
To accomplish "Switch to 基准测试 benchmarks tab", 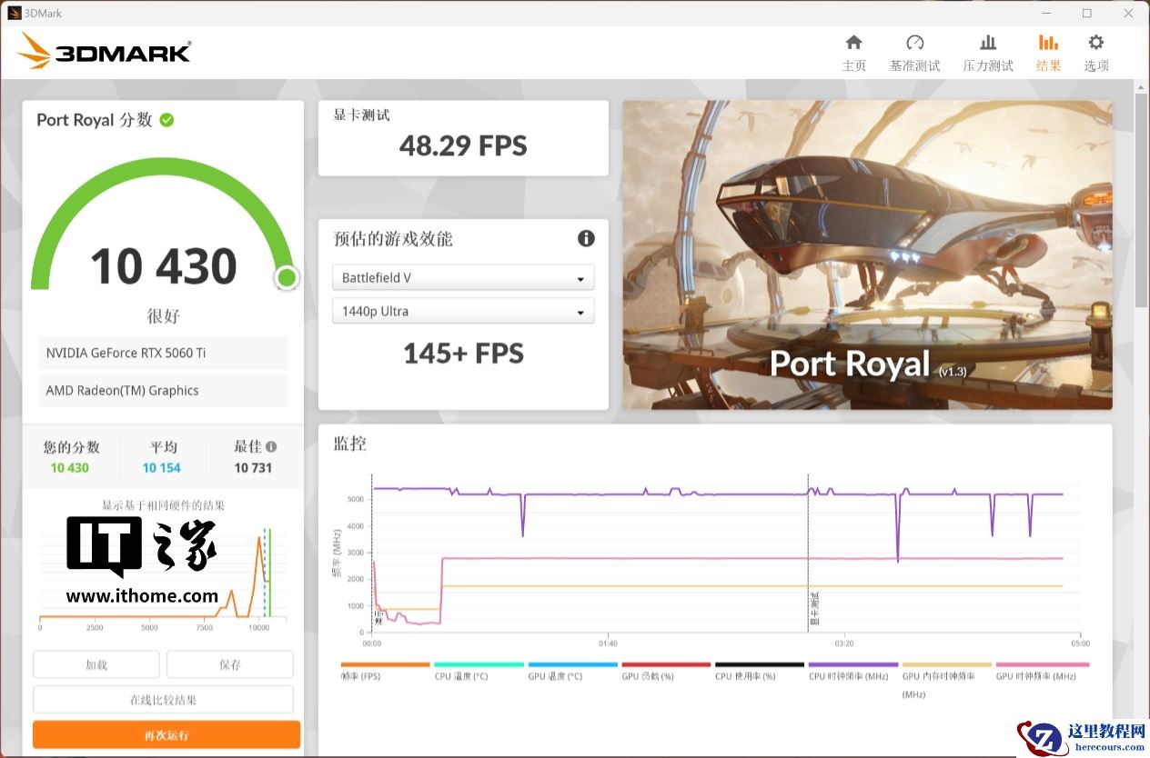I will pos(914,54).
